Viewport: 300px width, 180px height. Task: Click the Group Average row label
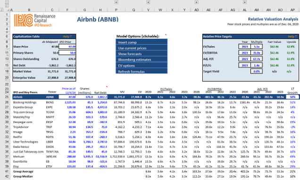23,172
